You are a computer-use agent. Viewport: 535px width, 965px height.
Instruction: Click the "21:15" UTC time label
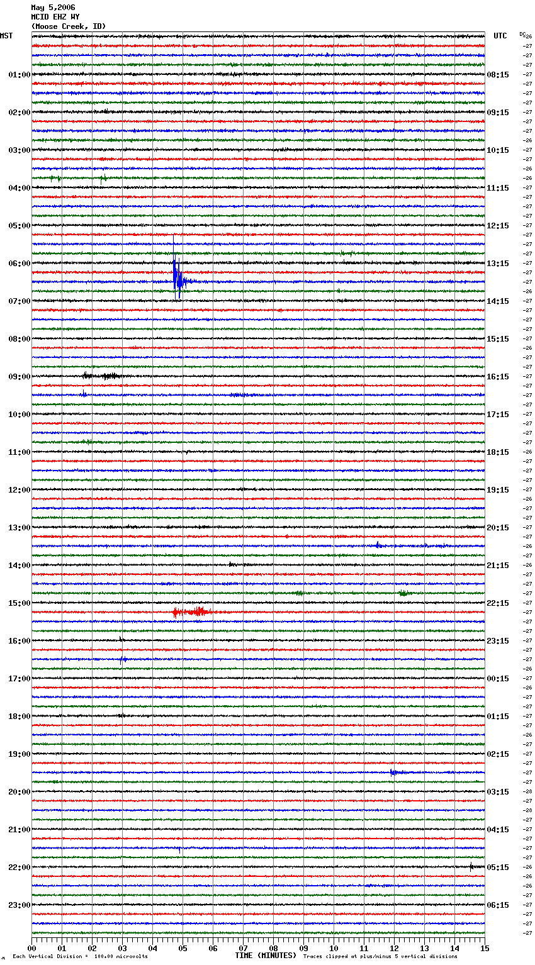click(x=498, y=566)
